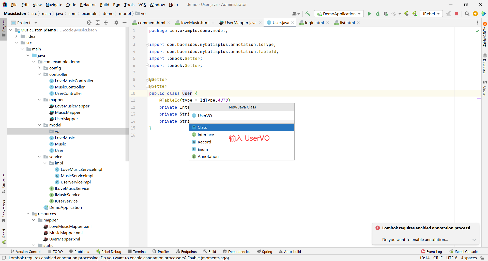Open the Refactor menu
488x261 pixels.
pyautogui.click(x=88, y=5)
